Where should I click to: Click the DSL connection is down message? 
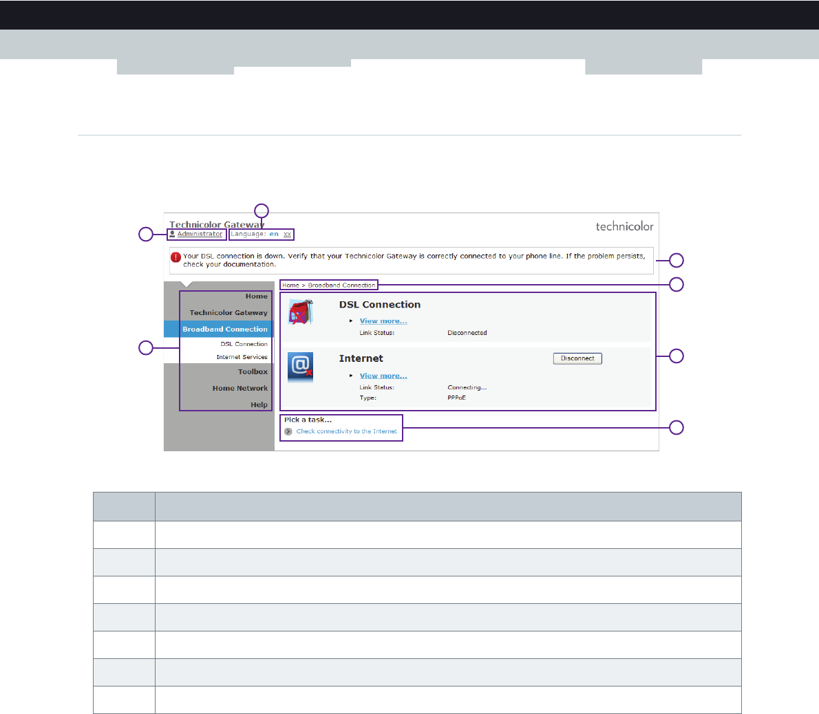(414, 260)
